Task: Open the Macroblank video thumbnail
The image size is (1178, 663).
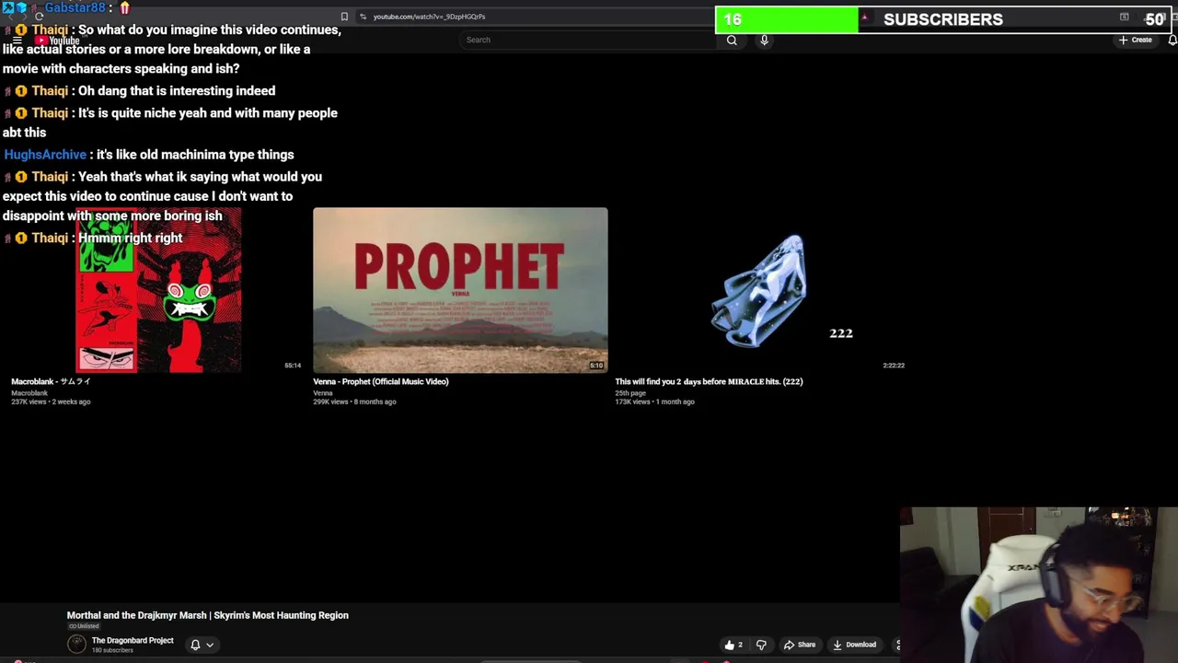Action: [x=158, y=290]
